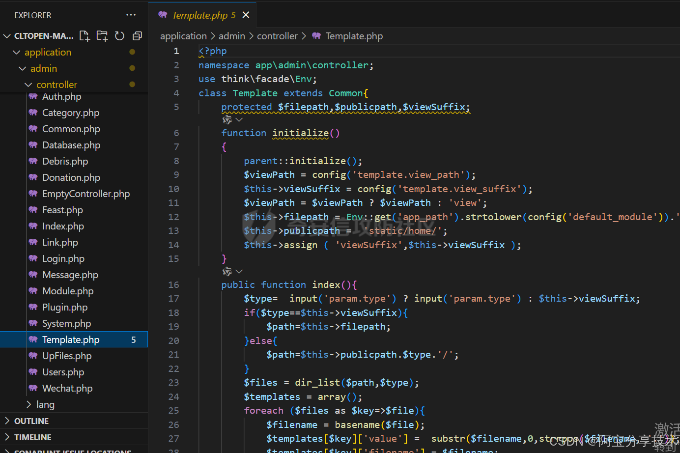Collapse the admin folder
The image size is (680, 453).
23,68
